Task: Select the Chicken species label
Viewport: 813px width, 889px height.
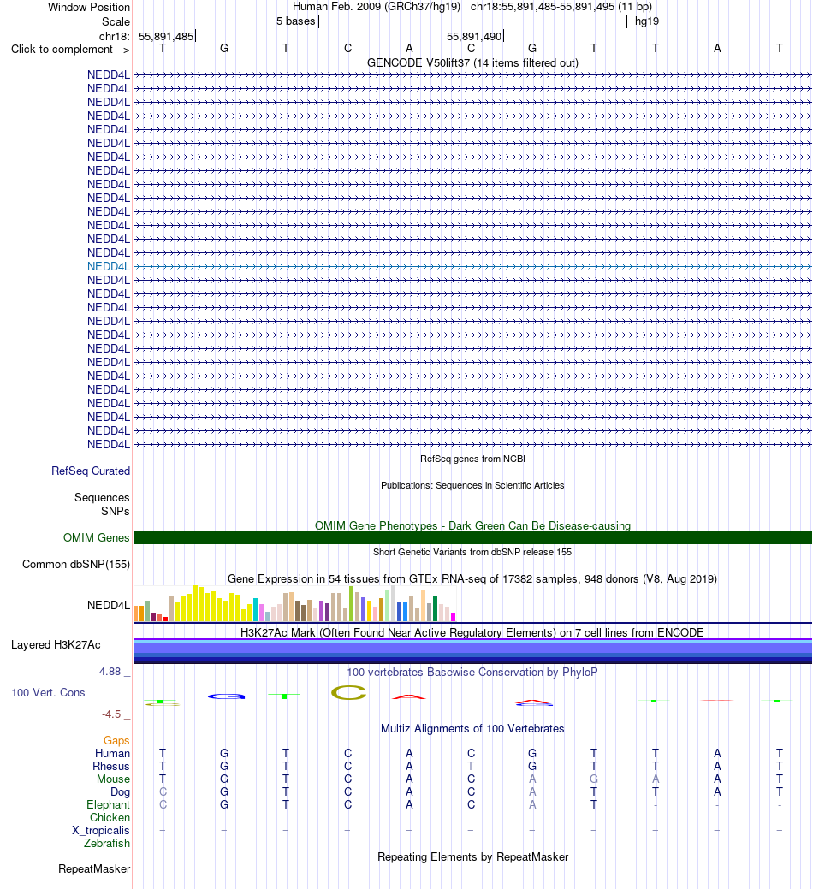Action: 110,818
